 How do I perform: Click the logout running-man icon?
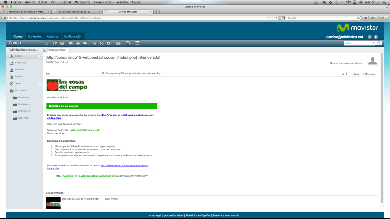pos(376,37)
